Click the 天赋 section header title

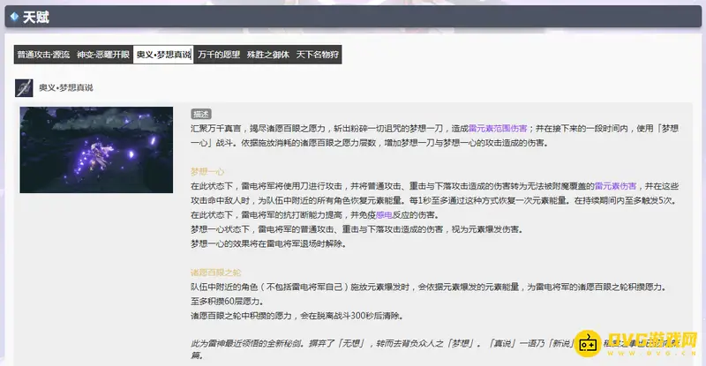click(x=36, y=17)
